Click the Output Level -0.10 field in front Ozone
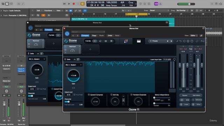 pos(68,95)
